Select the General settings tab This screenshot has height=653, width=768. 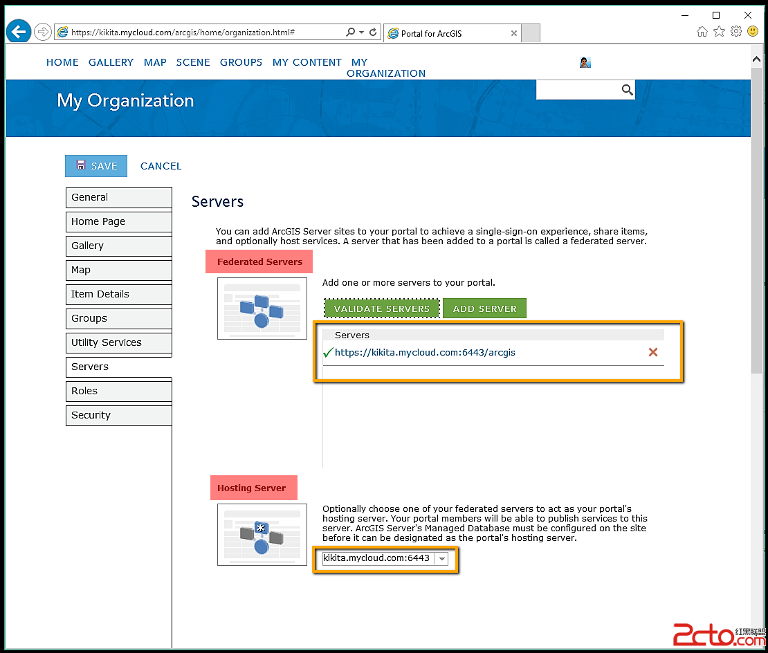118,197
